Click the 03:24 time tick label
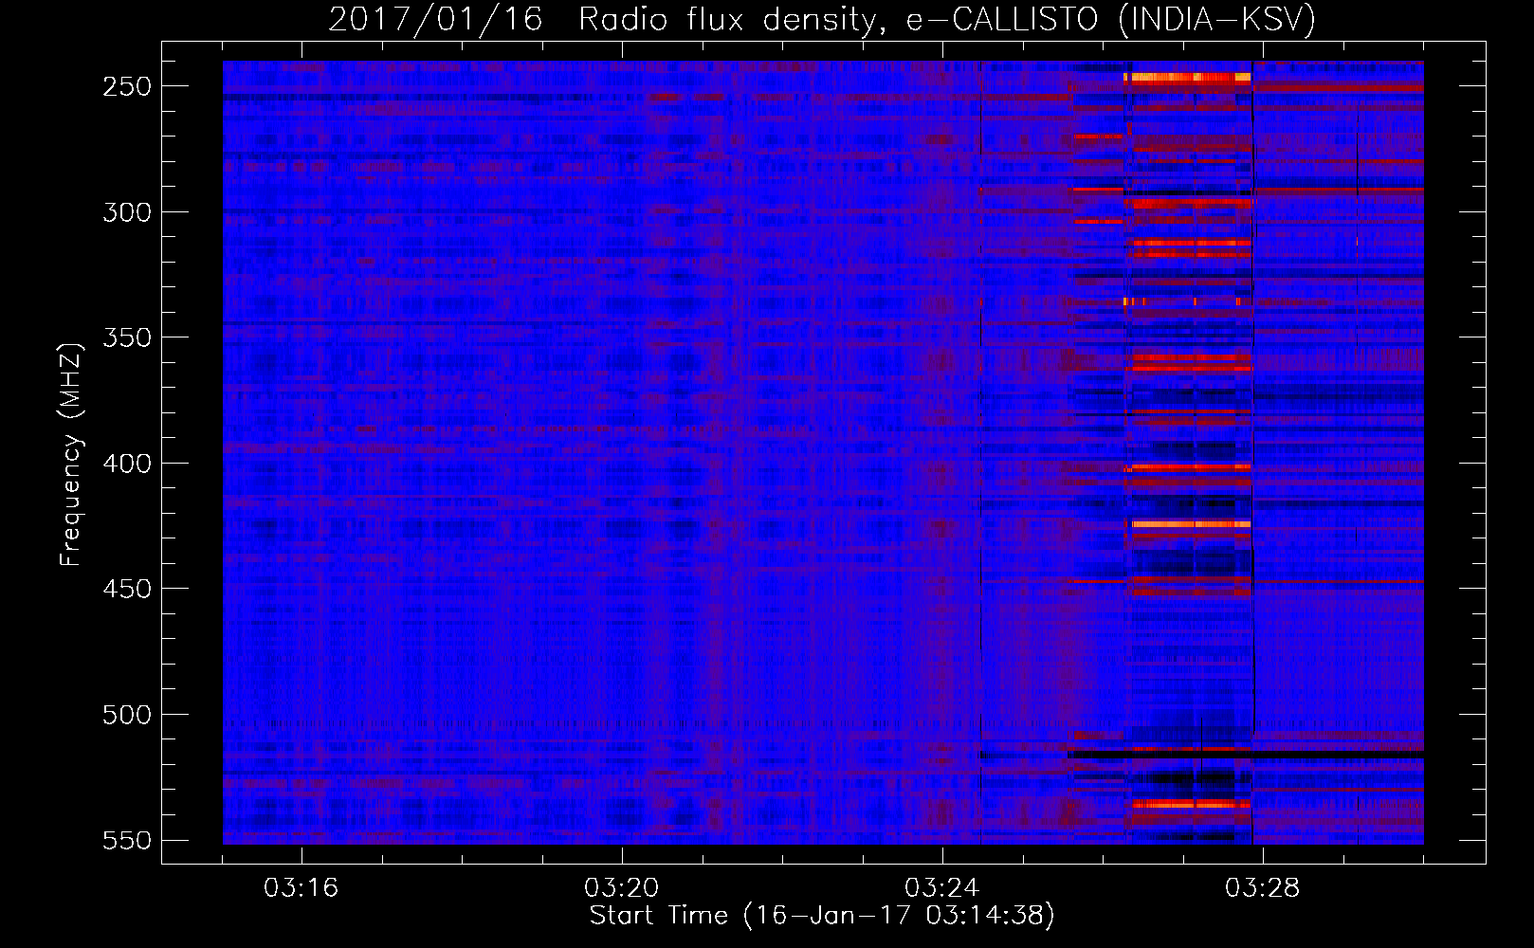Screen dimensions: 1534x948 pos(941,888)
